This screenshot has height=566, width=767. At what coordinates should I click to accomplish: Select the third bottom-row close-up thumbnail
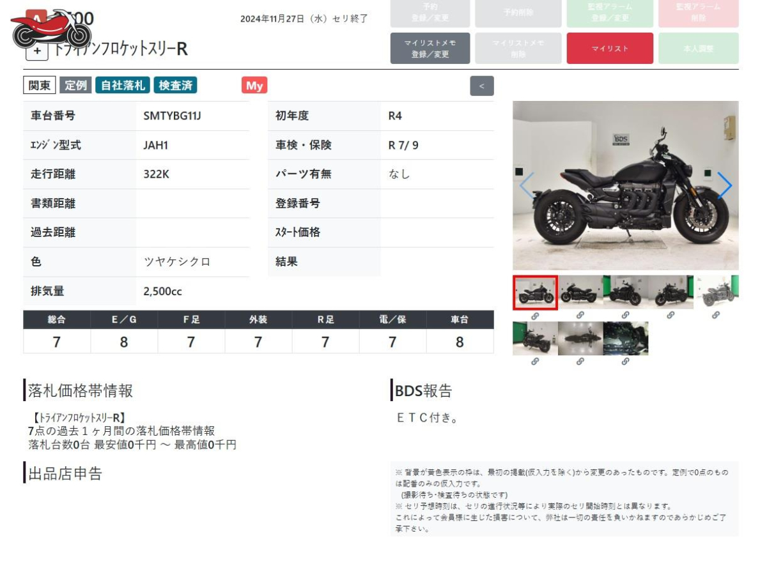(x=626, y=339)
